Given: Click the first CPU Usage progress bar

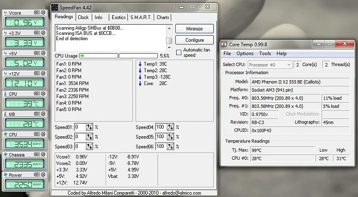Looking at the screenshot, I should 99,56.
